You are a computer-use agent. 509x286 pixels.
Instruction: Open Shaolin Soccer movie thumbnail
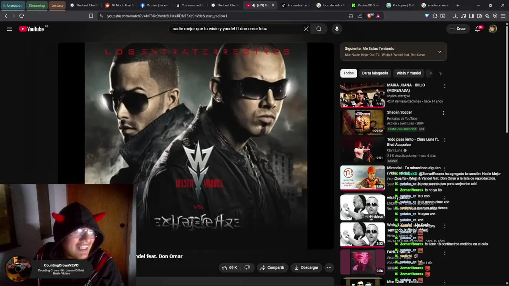(x=362, y=122)
